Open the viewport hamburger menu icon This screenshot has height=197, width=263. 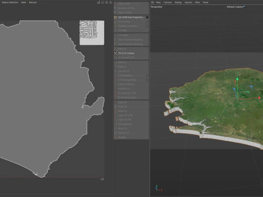click(152, 2)
